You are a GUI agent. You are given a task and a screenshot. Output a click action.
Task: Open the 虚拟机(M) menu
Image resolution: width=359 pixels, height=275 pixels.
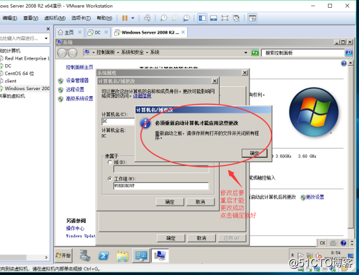tap(54, 18)
